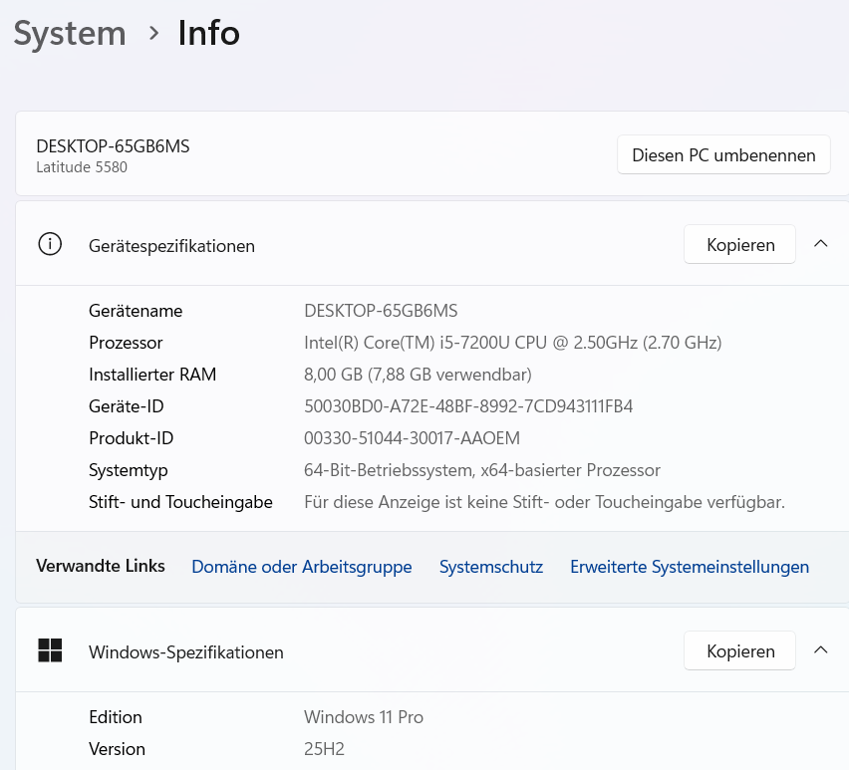Click the Windows logo icon beside Windows-Spezifikationen

[x=50, y=650]
